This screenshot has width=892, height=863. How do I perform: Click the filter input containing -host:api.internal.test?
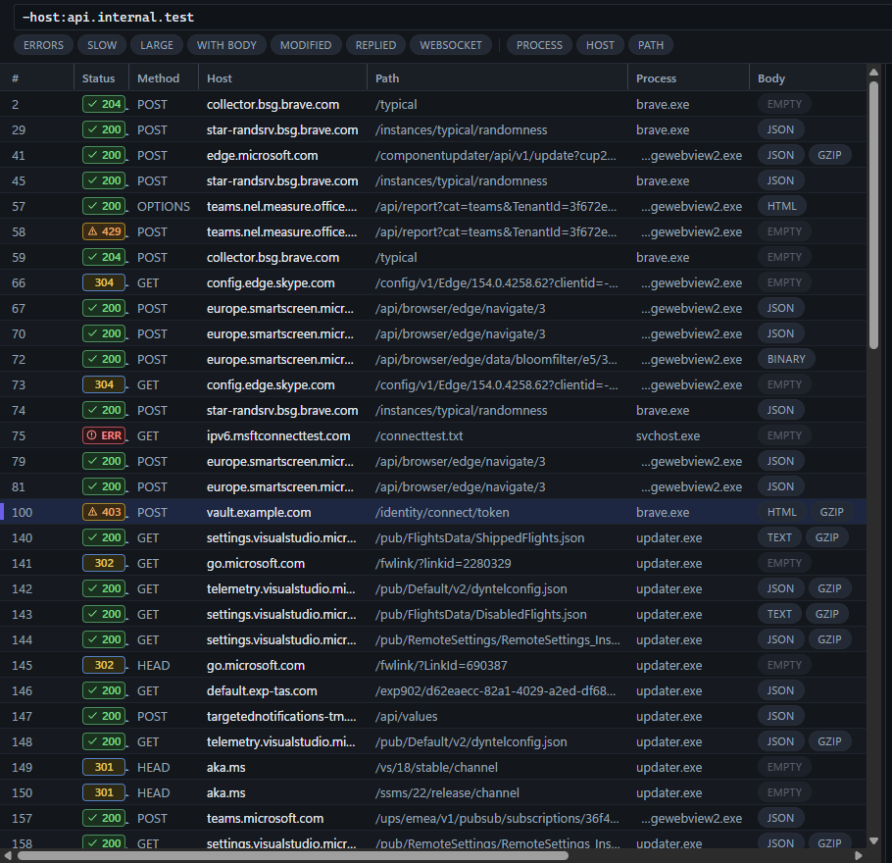click(x=452, y=17)
